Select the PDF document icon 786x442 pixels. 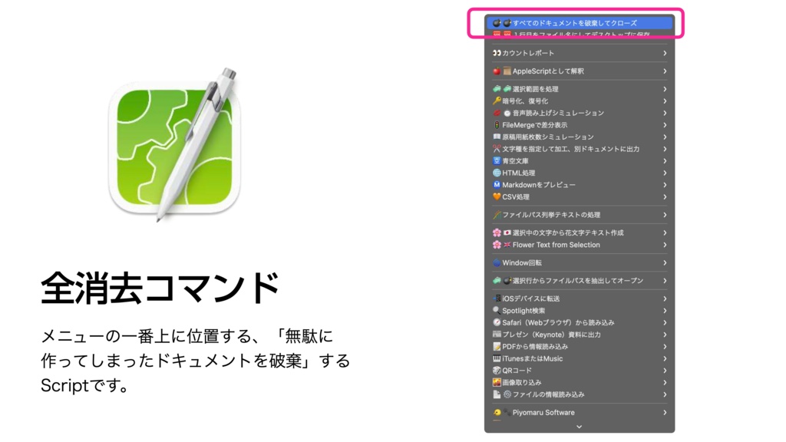(497, 346)
